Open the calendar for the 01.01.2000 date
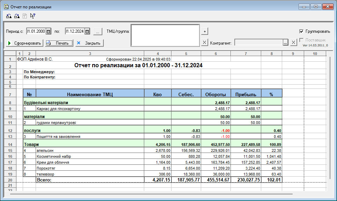The height and width of the screenshot is (201, 337). pyautogui.click(x=49, y=31)
